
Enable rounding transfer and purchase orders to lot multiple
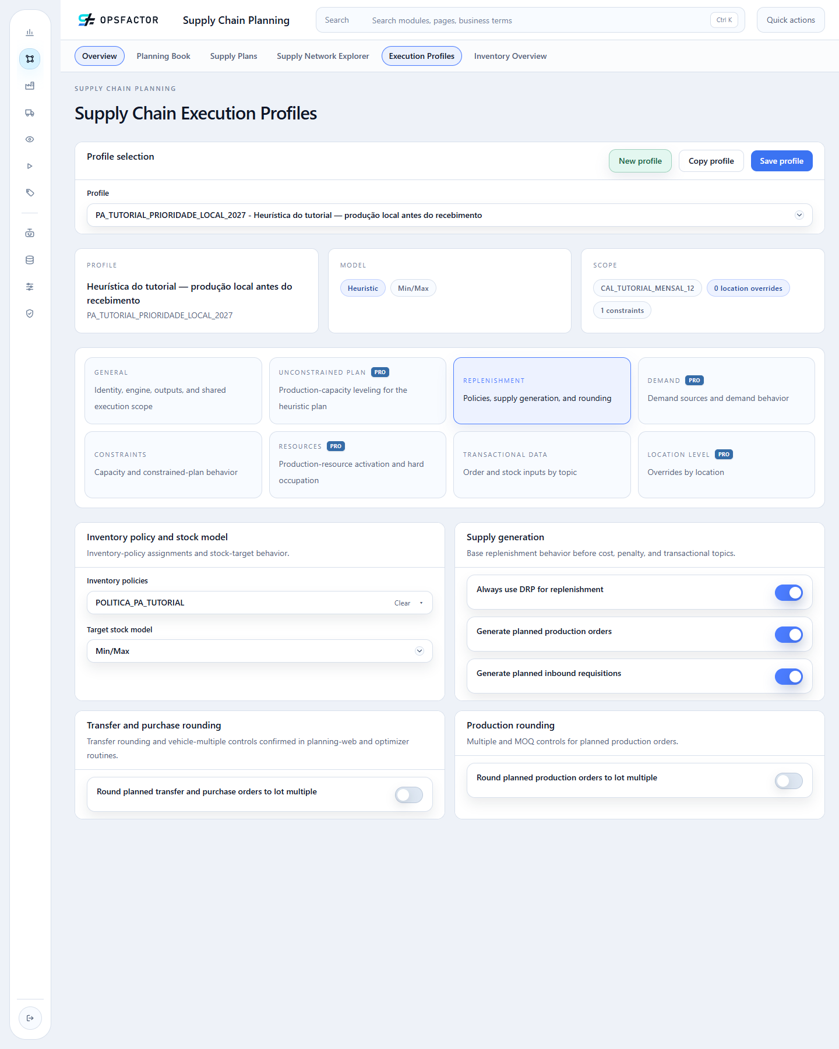click(x=409, y=795)
